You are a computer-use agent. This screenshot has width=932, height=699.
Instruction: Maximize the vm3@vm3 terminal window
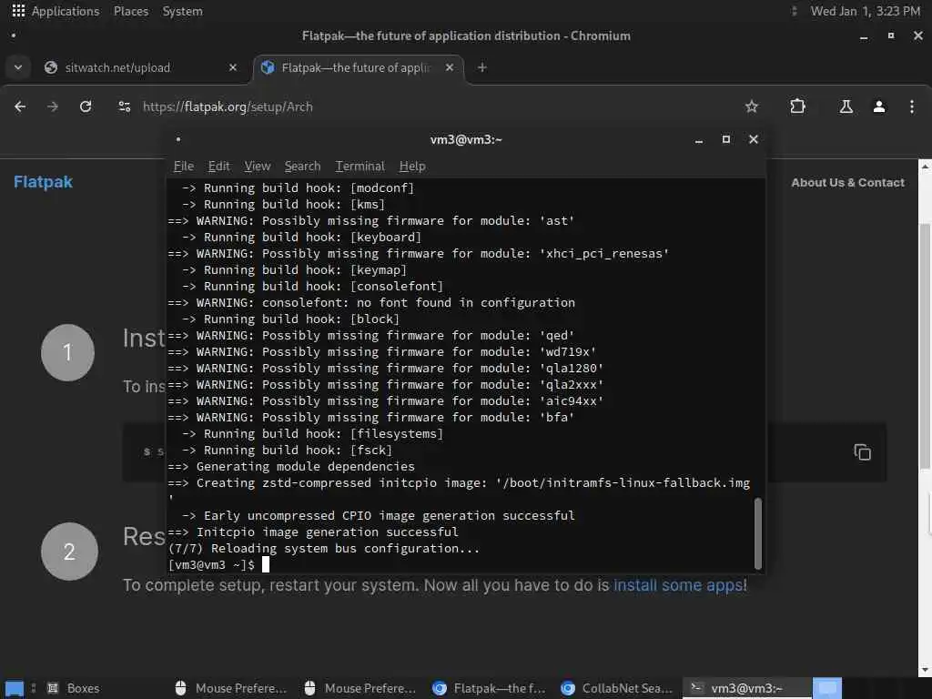click(x=725, y=139)
